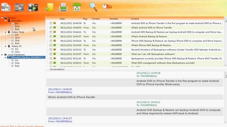Viewport: 227px width, 127px height.
Task: Collapse the iPhone4,1_Backup database node
Action: [x=5, y=58]
